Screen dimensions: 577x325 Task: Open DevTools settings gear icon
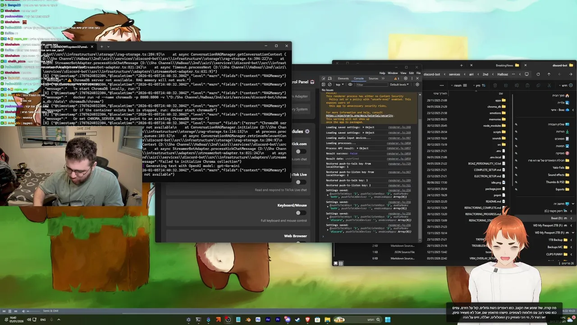406,79
